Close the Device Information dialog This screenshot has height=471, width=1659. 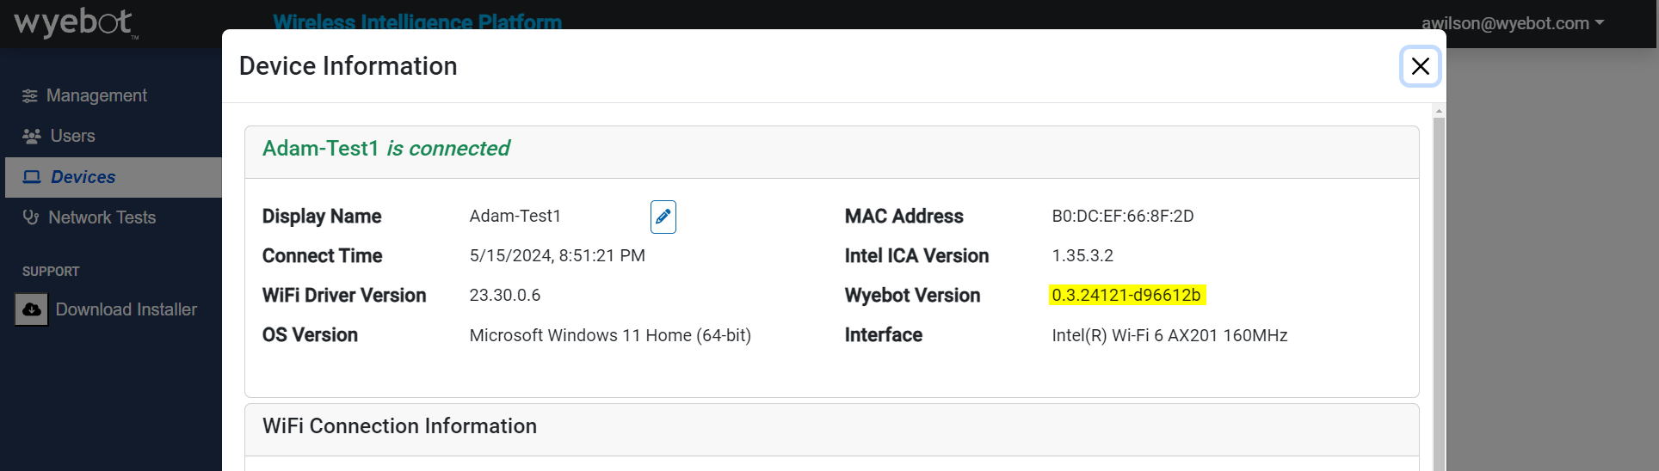click(1420, 66)
